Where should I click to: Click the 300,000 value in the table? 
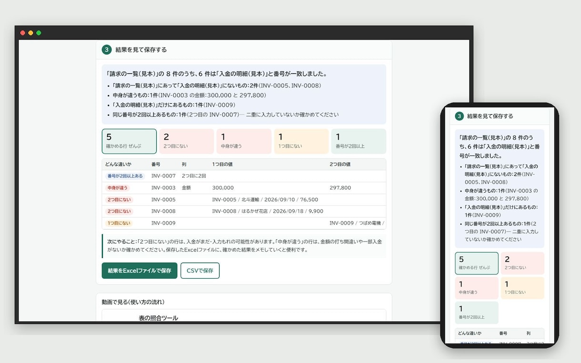click(x=223, y=188)
